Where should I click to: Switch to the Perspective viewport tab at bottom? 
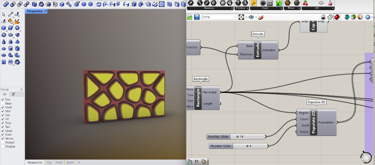coord(35,162)
